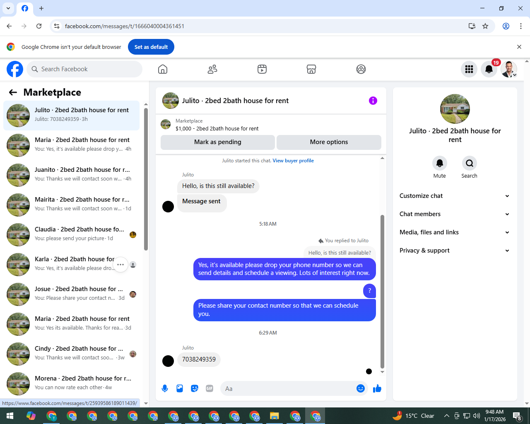Search in conversation magnifier icon
Screen dimensions: 530x424
(x=470, y=163)
